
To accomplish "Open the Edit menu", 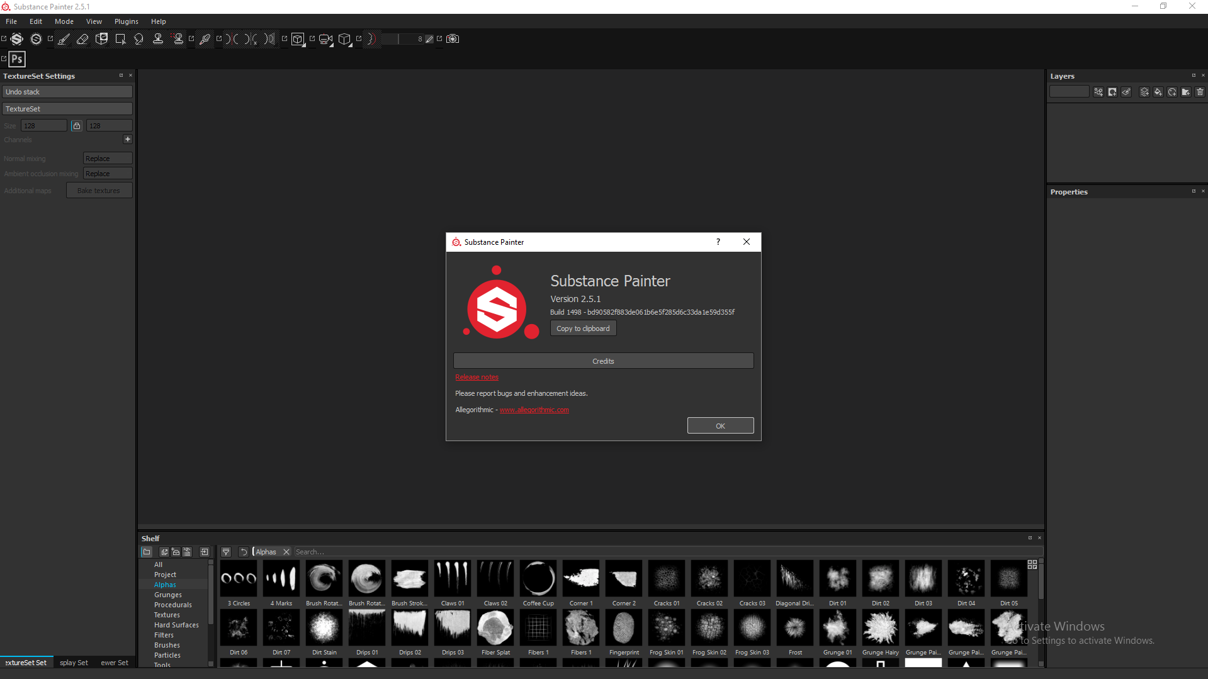I will [x=36, y=21].
